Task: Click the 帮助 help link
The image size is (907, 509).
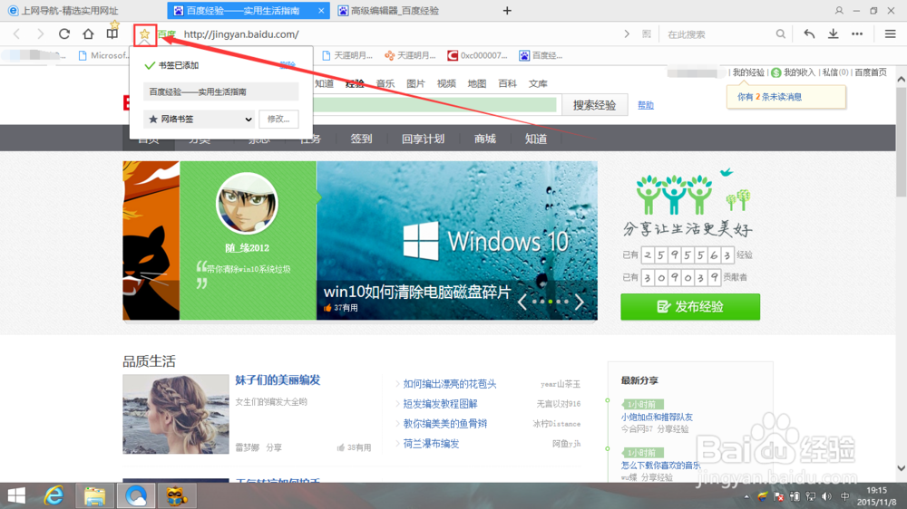Action: pyautogui.click(x=646, y=105)
